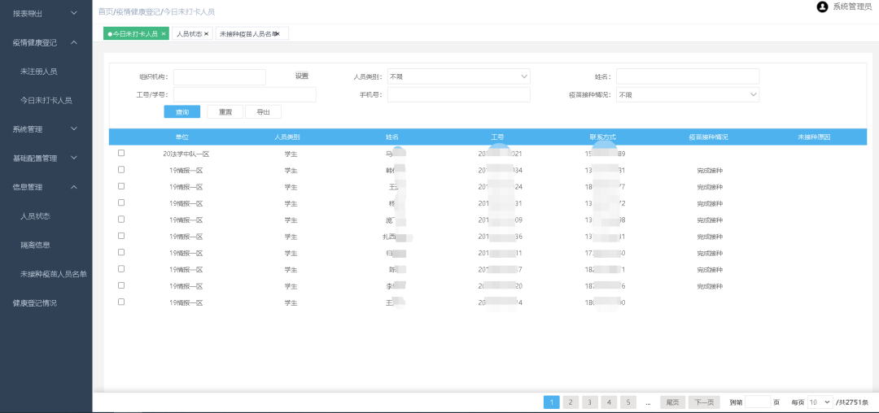The width and height of the screenshot is (879, 413).
Task: Open 人员状态 in the sidebar
Action: point(36,216)
